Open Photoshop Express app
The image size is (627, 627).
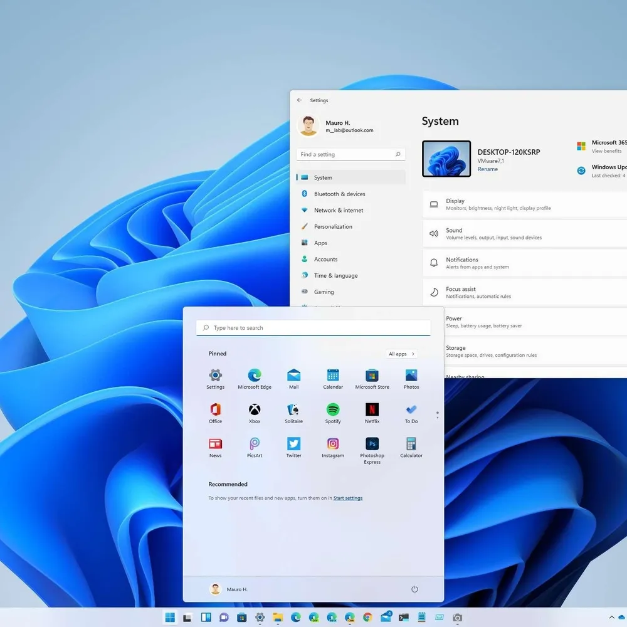point(372,451)
